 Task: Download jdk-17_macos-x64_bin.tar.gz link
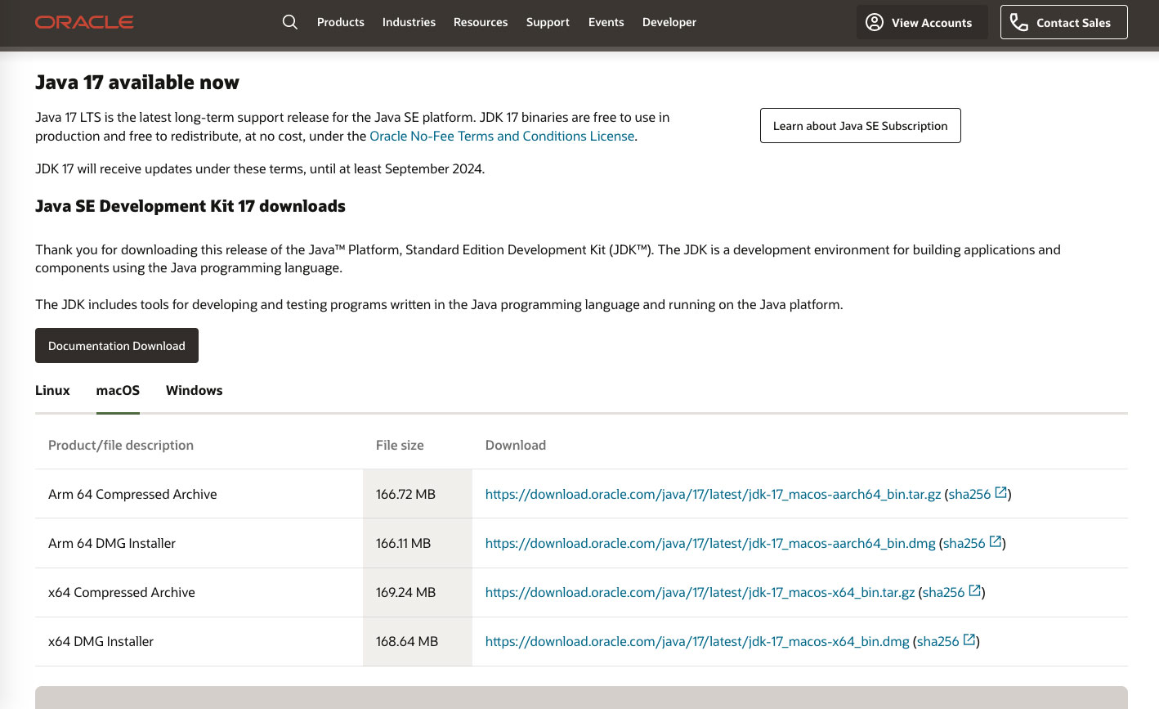tap(700, 592)
